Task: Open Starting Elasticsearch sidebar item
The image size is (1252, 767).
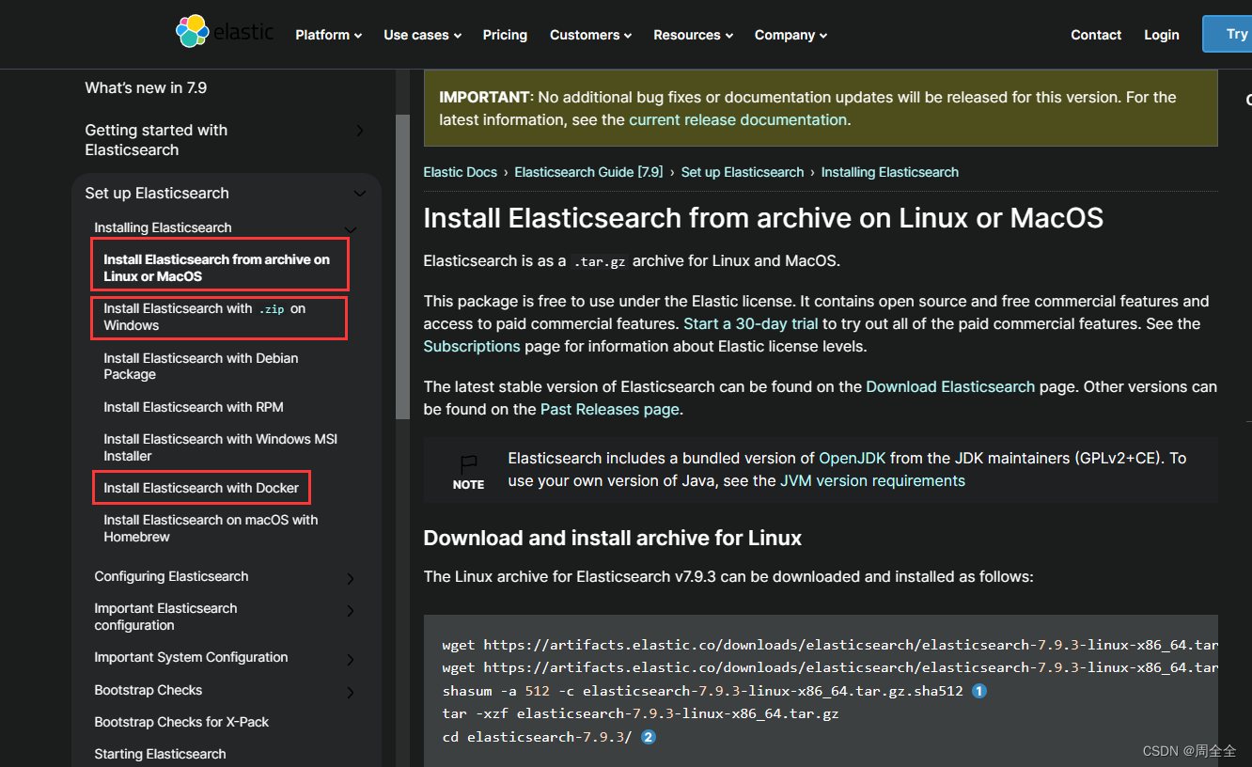Action: point(160,754)
